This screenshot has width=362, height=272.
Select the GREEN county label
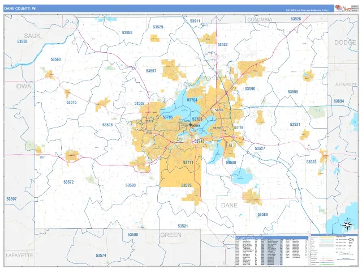171,235
